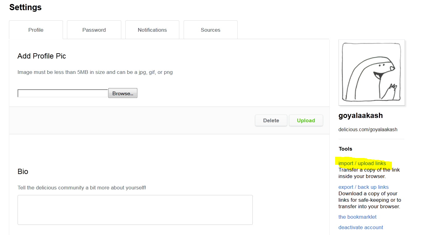The height and width of the screenshot is (235, 429).
Task: Focus the Bio text area
Action: 135,210
